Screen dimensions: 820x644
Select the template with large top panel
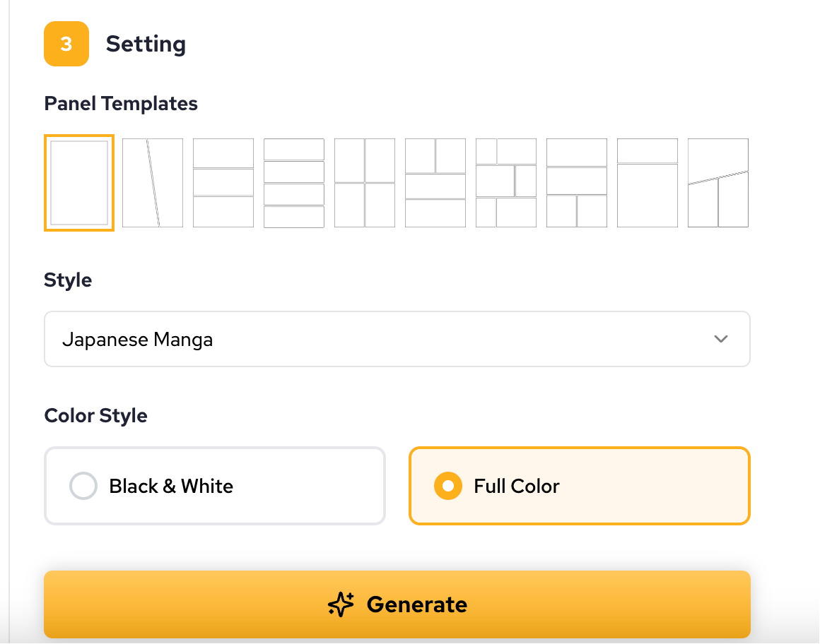click(647, 182)
